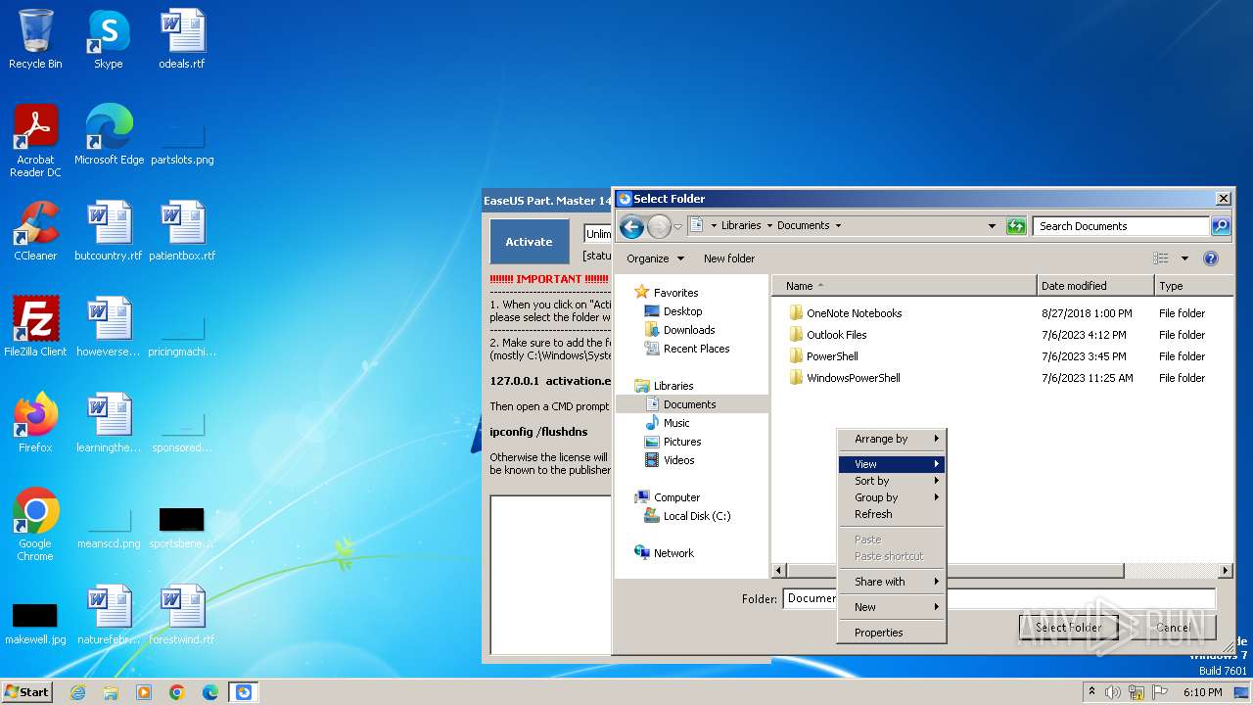Screen dimensions: 1253x705
Task: Expand the Documents breadcrumb arrow
Action: [x=838, y=226]
